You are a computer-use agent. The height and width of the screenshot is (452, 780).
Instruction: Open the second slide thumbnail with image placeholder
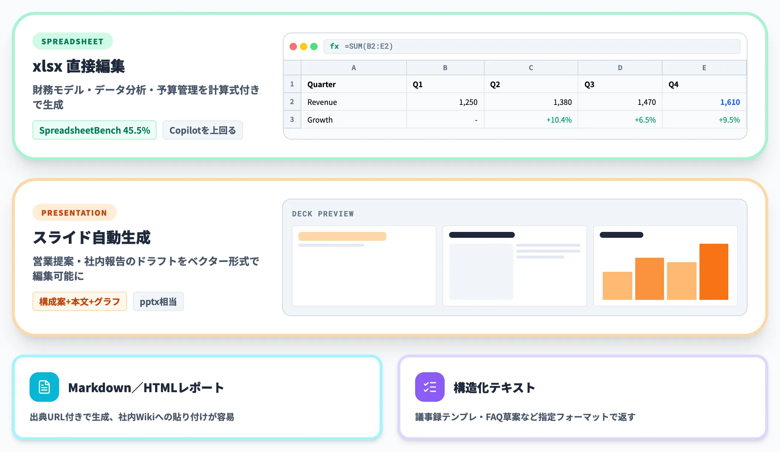515,266
